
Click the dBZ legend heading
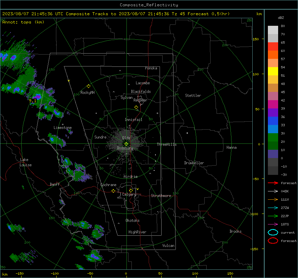pos(281,18)
